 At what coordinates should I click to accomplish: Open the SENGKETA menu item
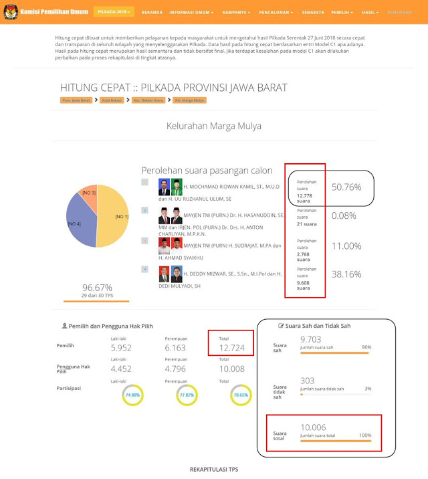tap(313, 13)
